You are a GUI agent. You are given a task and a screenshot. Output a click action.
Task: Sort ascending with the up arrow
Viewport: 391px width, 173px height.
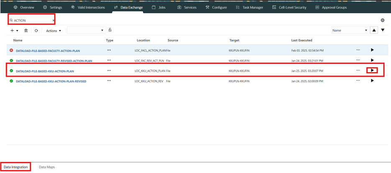(374, 30)
